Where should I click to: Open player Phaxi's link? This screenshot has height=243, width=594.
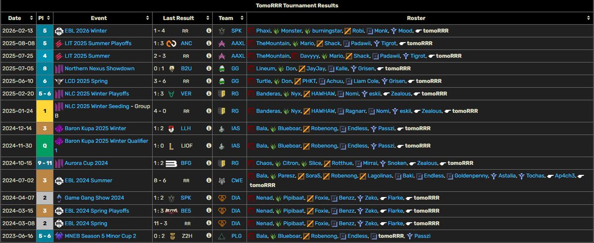(x=264, y=31)
